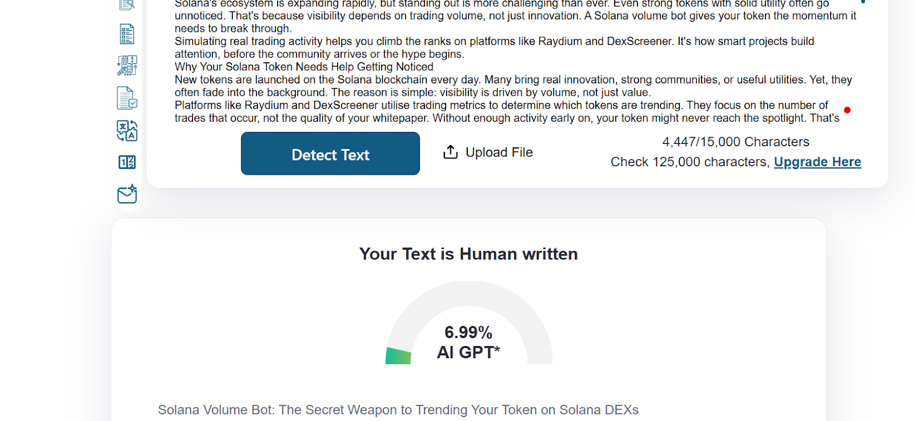Open the language translator icon
The image size is (914, 421).
pos(127,130)
